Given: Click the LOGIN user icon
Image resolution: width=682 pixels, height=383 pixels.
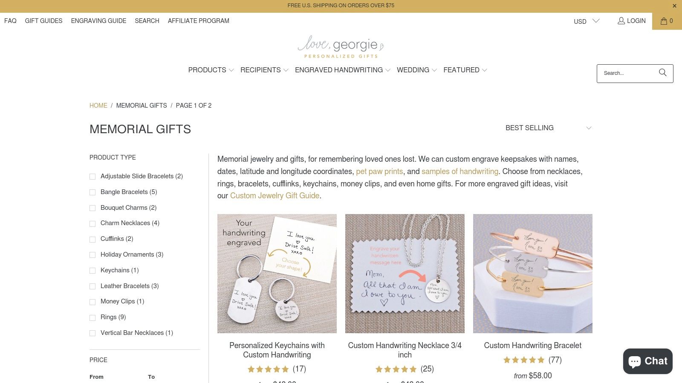Looking at the screenshot, I should tap(621, 21).
